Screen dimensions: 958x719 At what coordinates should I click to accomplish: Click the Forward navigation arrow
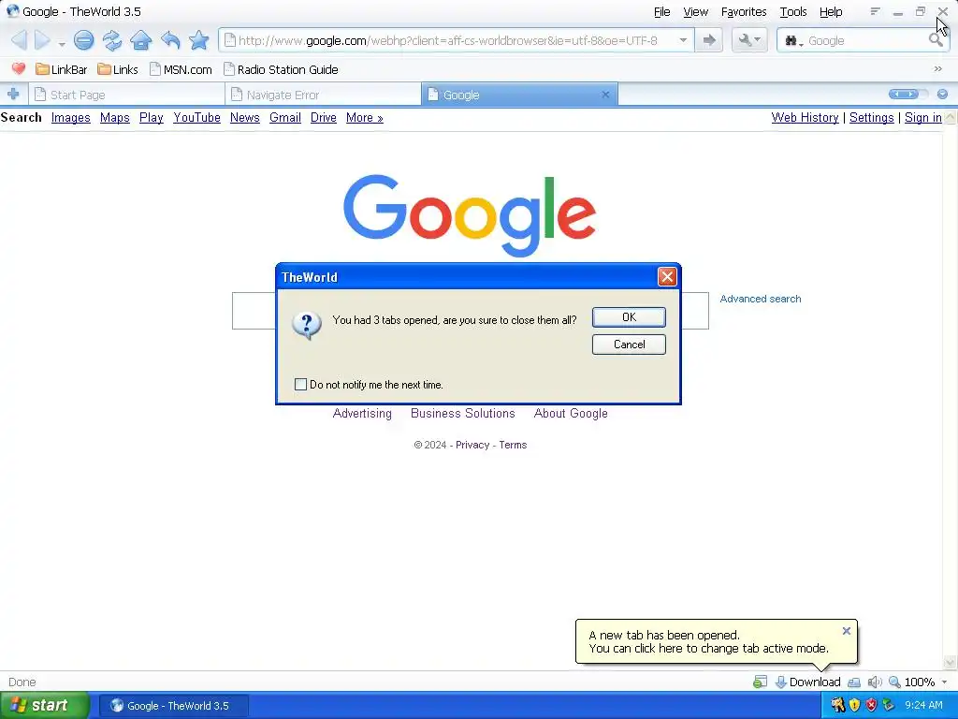pyautogui.click(x=42, y=40)
